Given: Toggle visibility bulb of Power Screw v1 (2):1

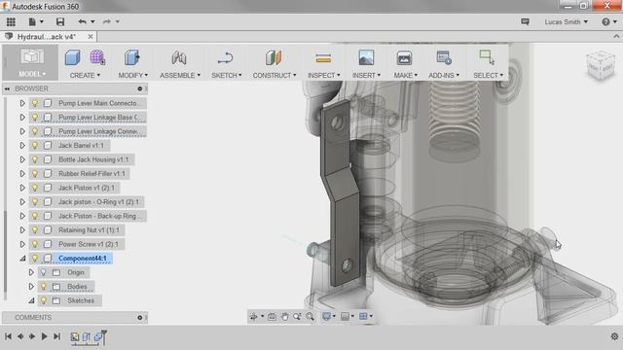Looking at the screenshot, I should 35,244.
